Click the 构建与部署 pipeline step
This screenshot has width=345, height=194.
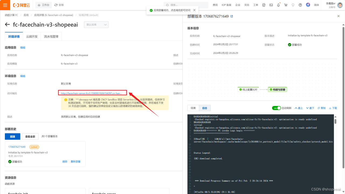[277, 90]
